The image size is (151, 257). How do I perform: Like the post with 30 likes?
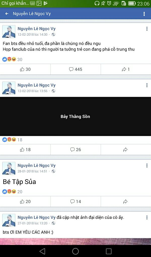click(x=25, y=69)
